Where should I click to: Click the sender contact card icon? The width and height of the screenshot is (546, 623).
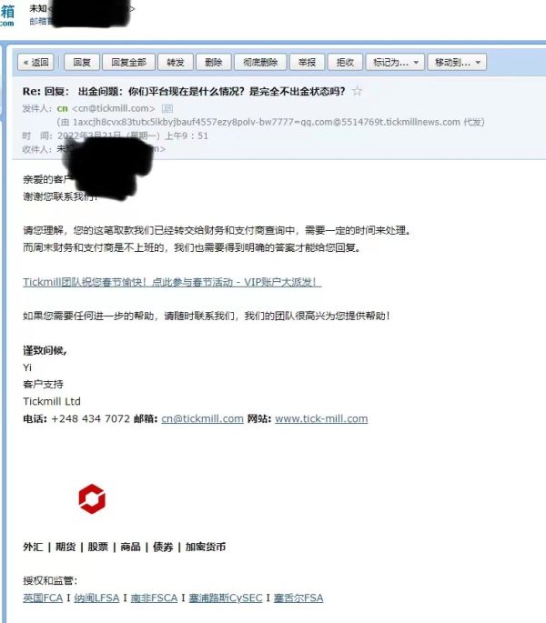(167, 108)
